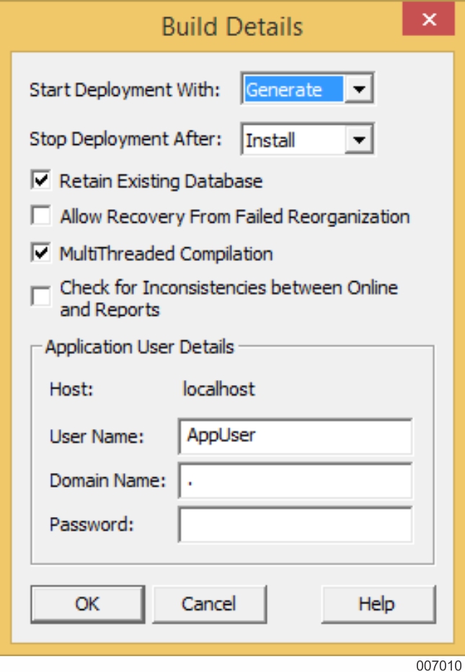Click the localhost host value
The width and height of the screenshot is (465, 672).
coord(219,389)
